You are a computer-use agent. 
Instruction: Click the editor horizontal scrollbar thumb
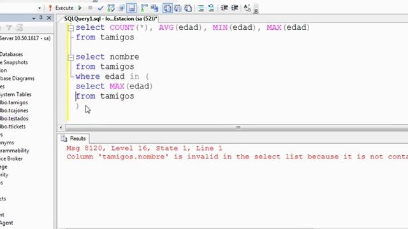coord(238,127)
